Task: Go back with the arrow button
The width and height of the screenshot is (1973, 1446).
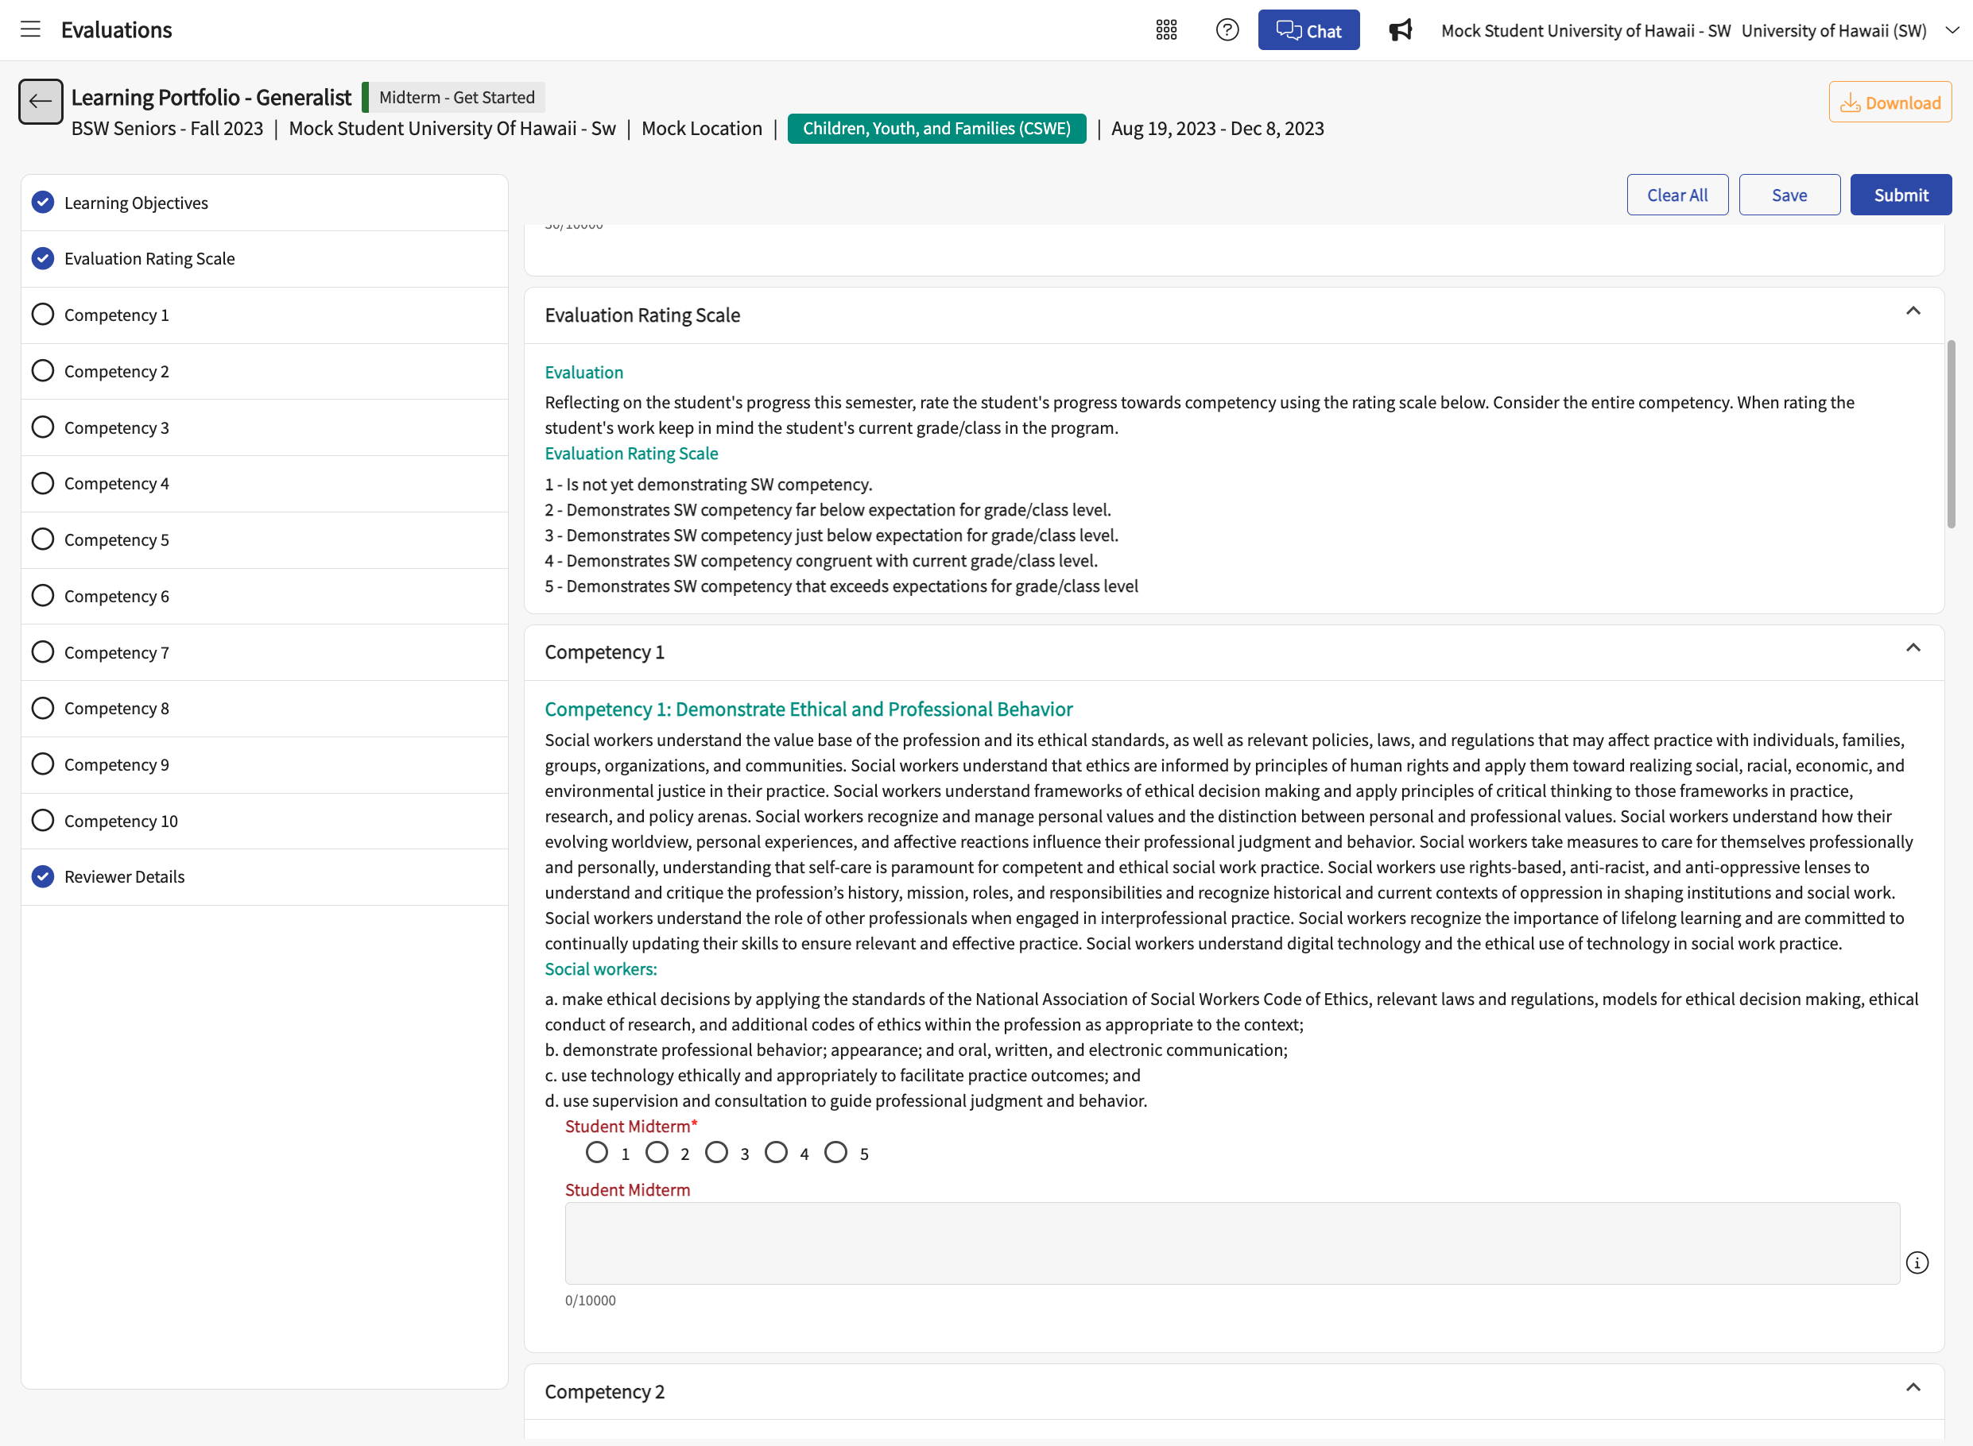Action: point(41,102)
